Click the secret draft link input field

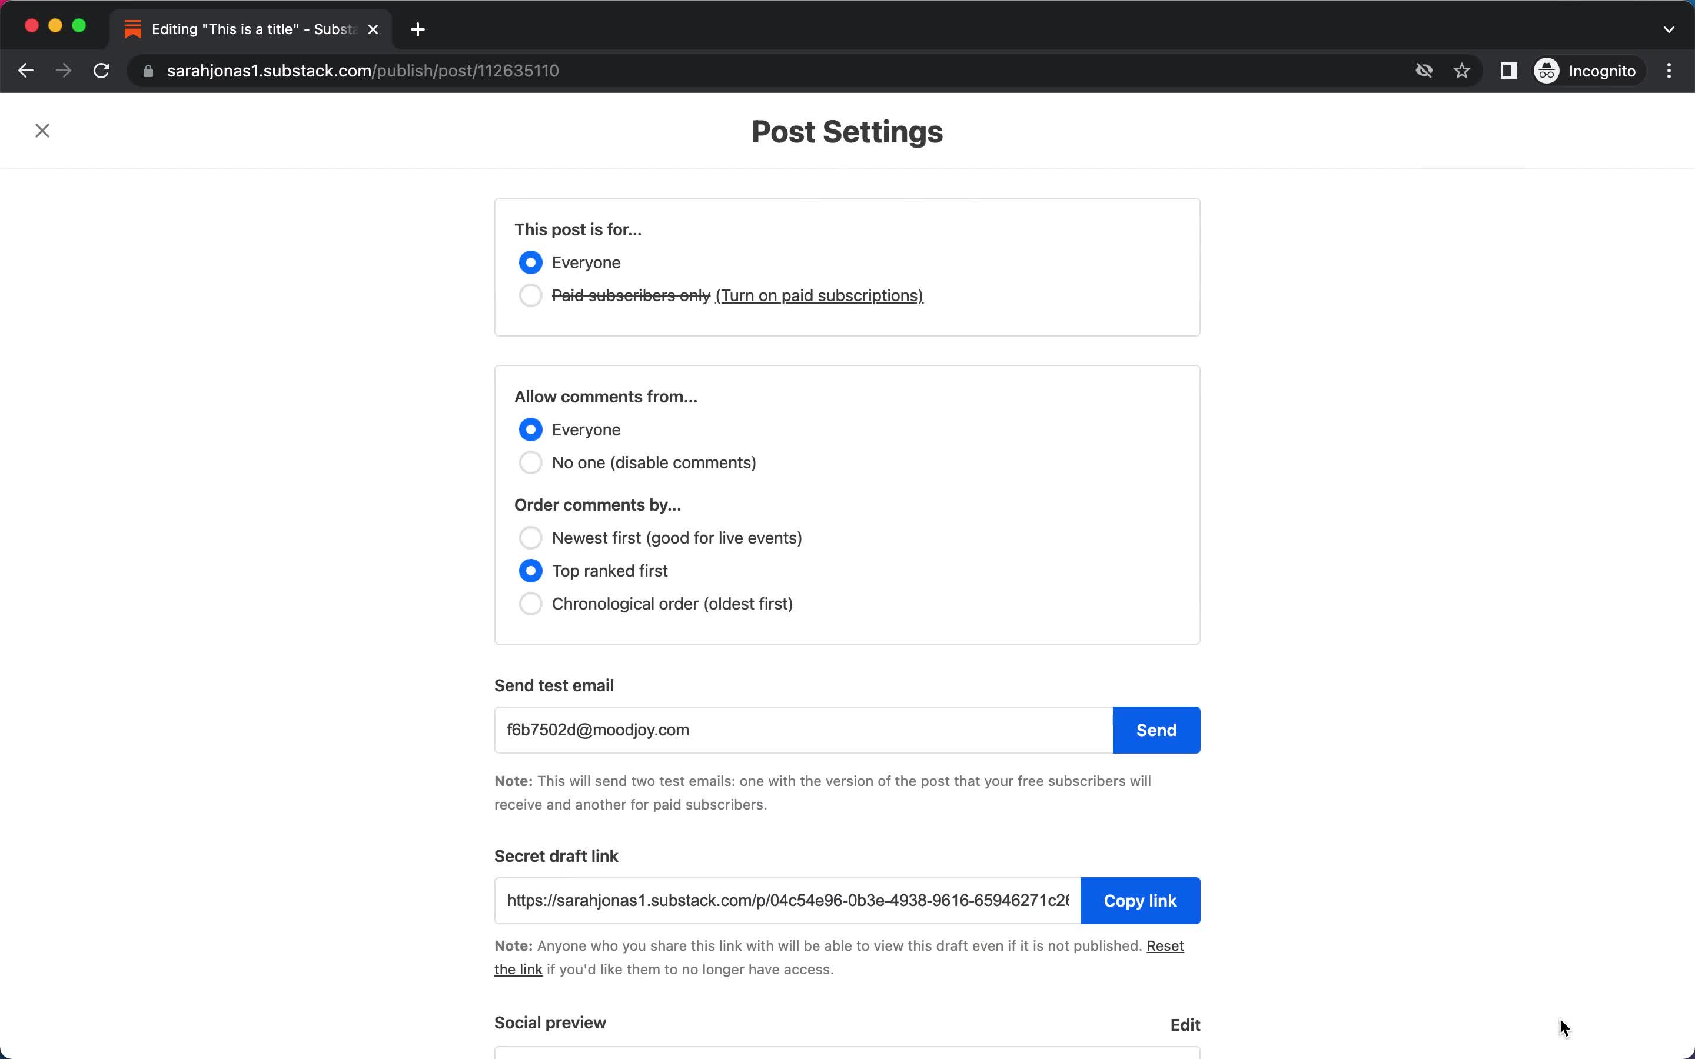point(787,900)
